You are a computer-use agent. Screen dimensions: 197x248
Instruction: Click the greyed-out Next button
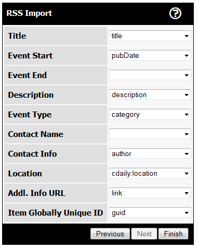coord(144,234)
